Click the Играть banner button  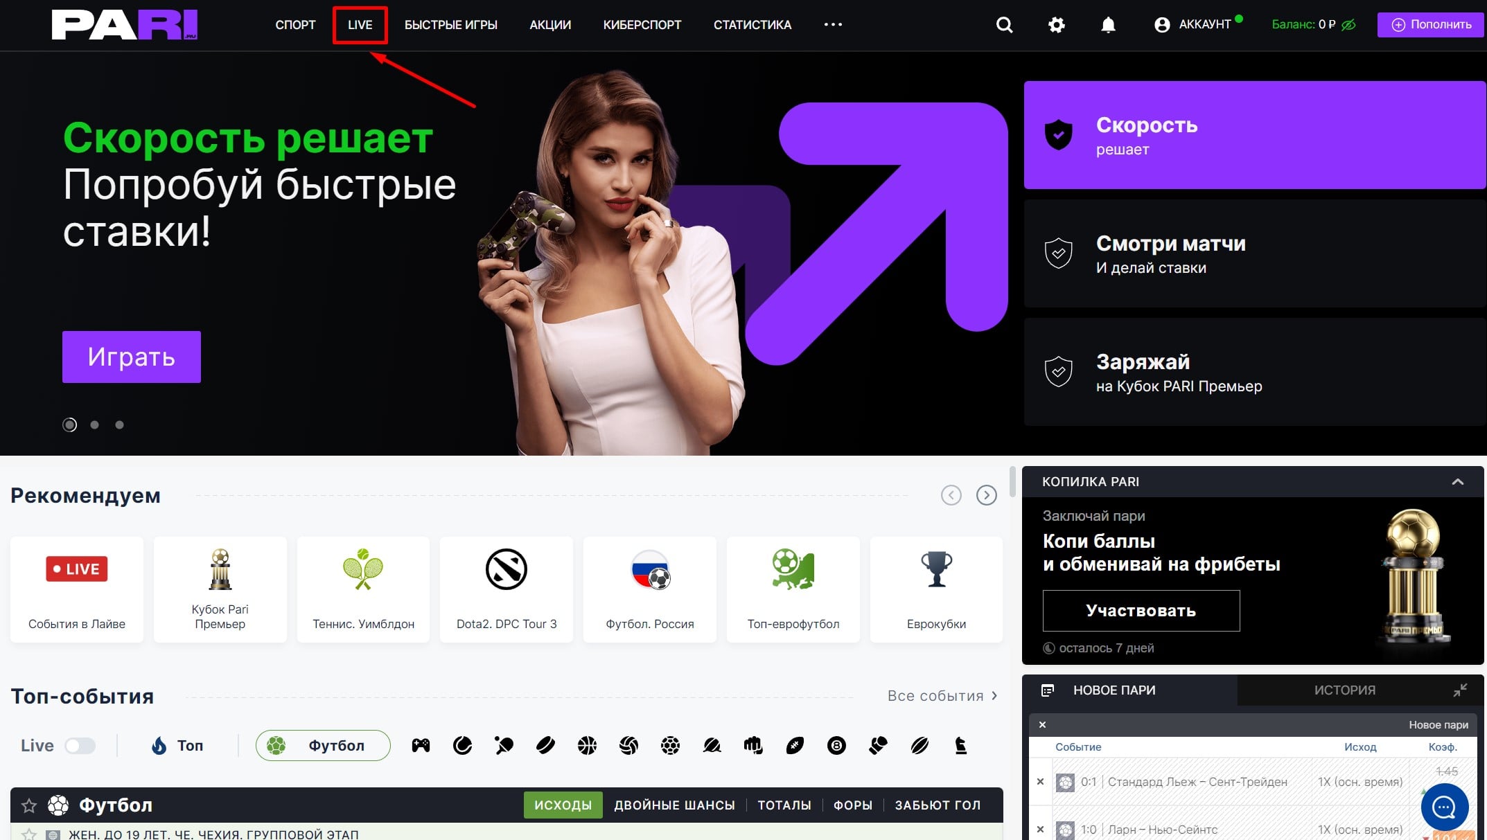click(x=132, y=357)
